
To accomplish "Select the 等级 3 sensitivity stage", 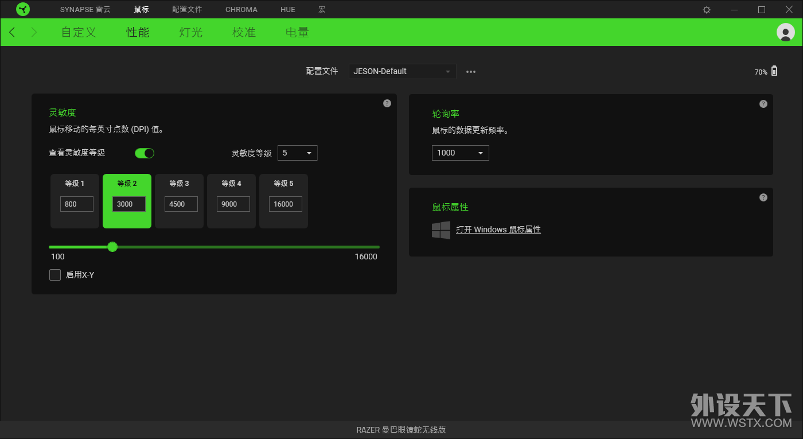I will [179, 201].
